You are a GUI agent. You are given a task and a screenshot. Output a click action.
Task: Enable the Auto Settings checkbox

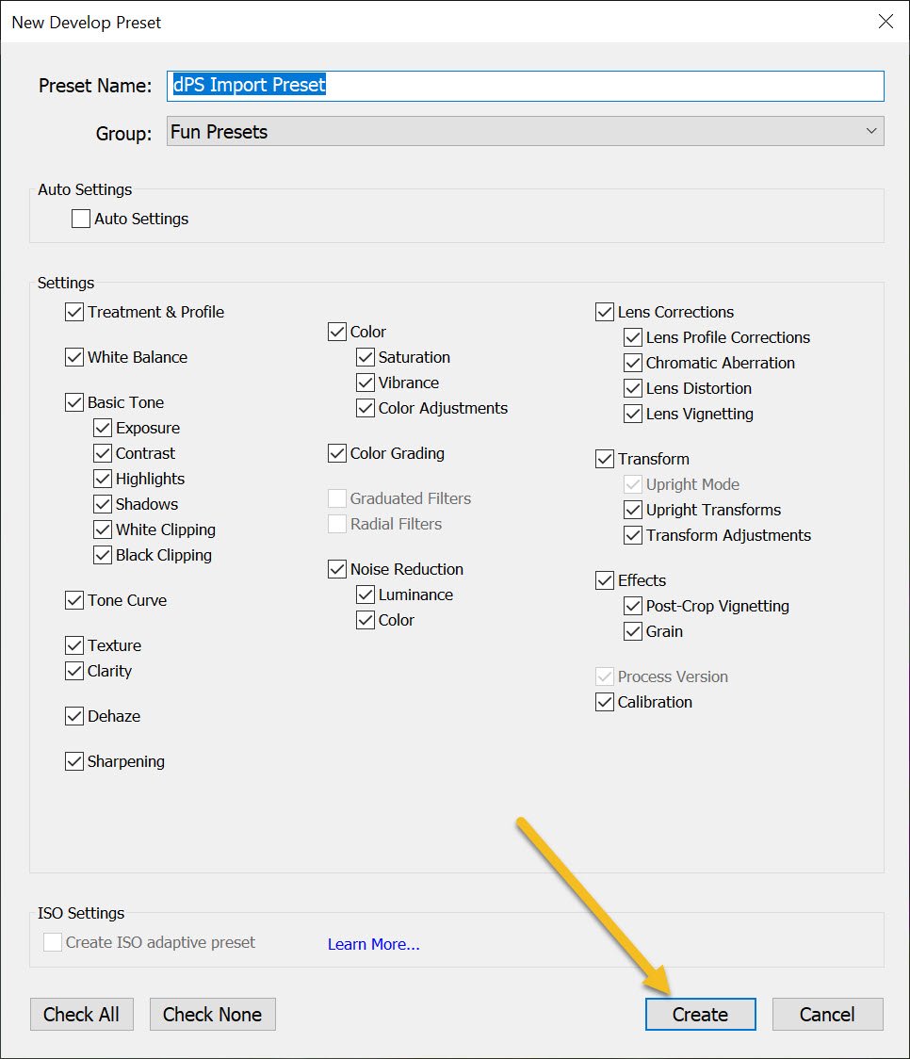point(82,219)
